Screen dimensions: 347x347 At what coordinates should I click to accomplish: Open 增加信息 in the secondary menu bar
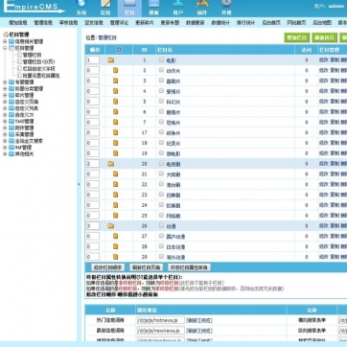pyautogui.click(x=18, y=23)
